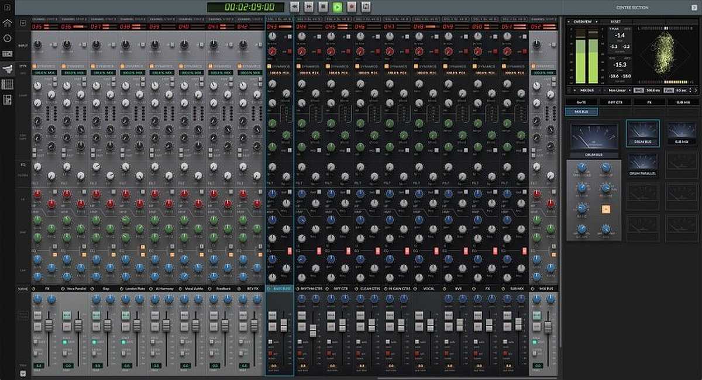
Task: Switch to the SUB MIX meter tab
Action: pos(683,102)
